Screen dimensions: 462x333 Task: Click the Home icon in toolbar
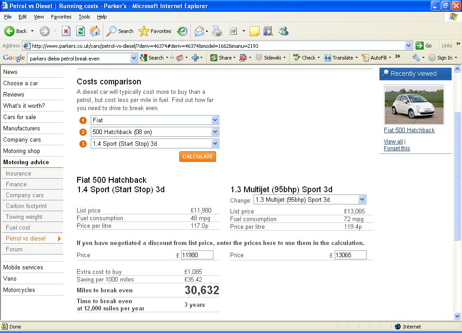tap(95, 31)
